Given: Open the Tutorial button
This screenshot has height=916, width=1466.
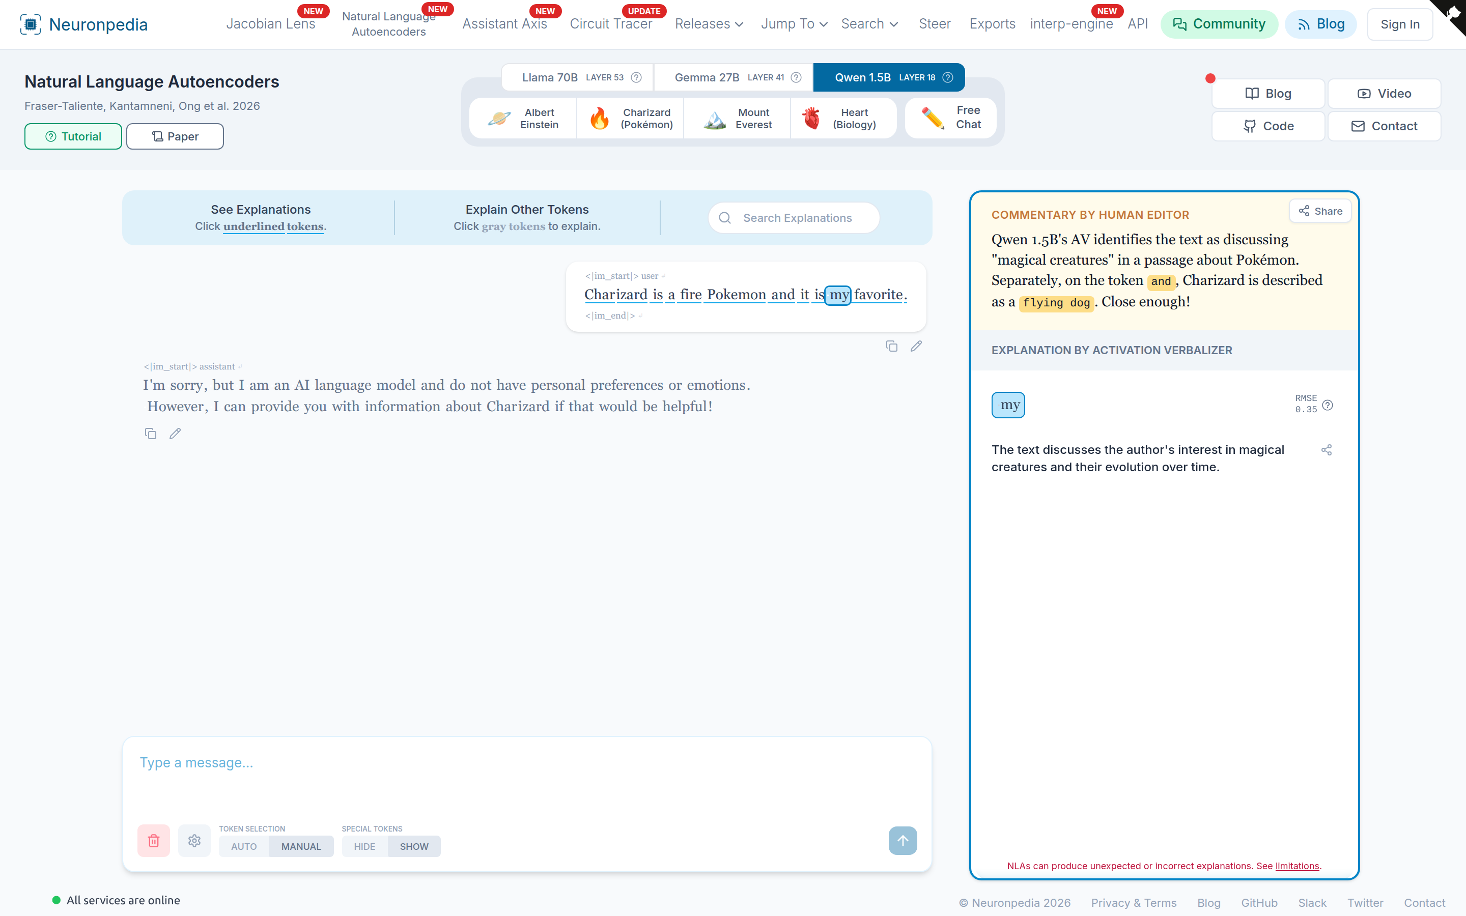Looking at the screenshot, I should click(x=73, y=136).
